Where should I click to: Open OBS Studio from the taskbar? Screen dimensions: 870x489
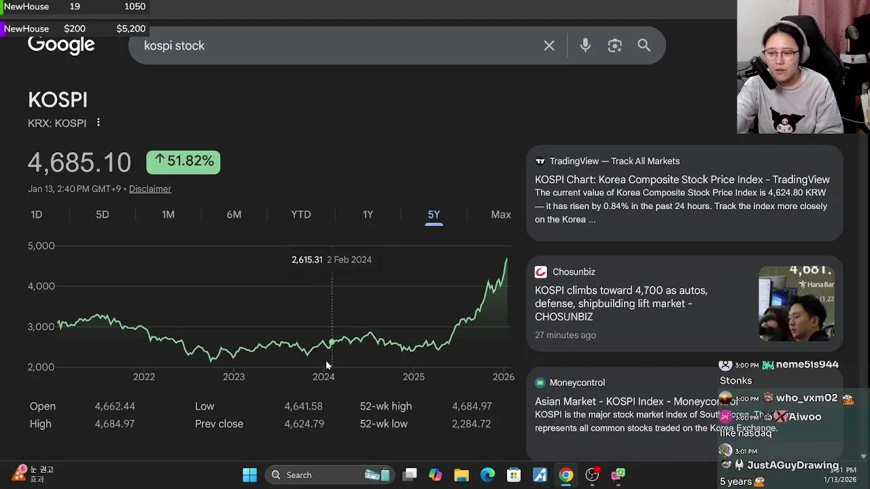click(x=592, y=475)
